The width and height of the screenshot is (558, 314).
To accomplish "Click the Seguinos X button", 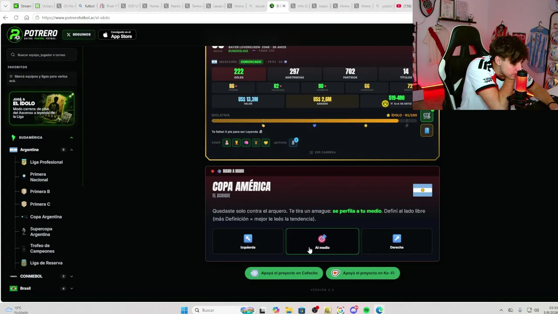I will coord(78,34).
